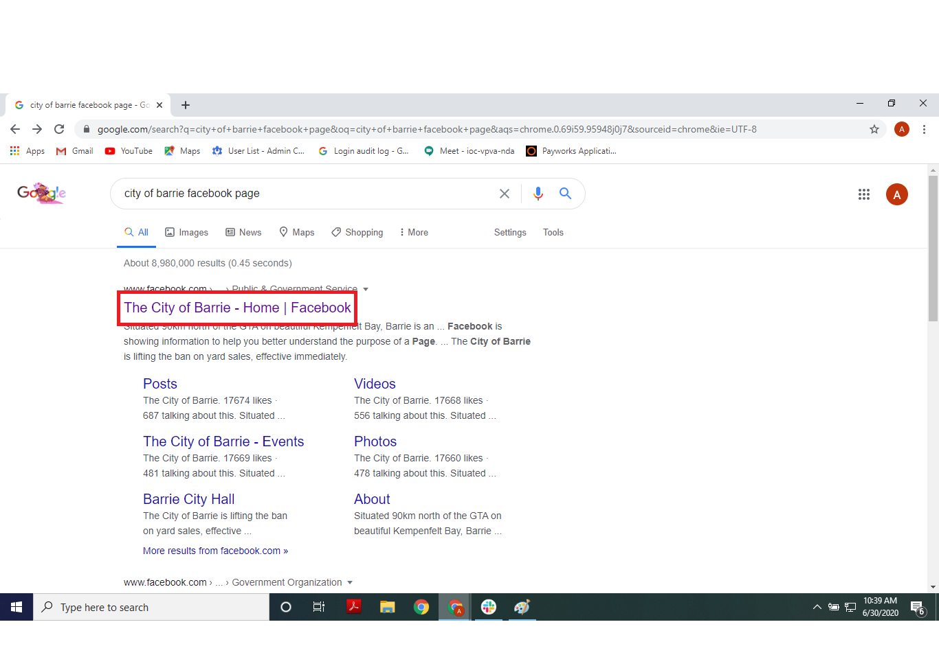
Task: Expand the Government Organization result options arrow
Action: pos(350,582)
